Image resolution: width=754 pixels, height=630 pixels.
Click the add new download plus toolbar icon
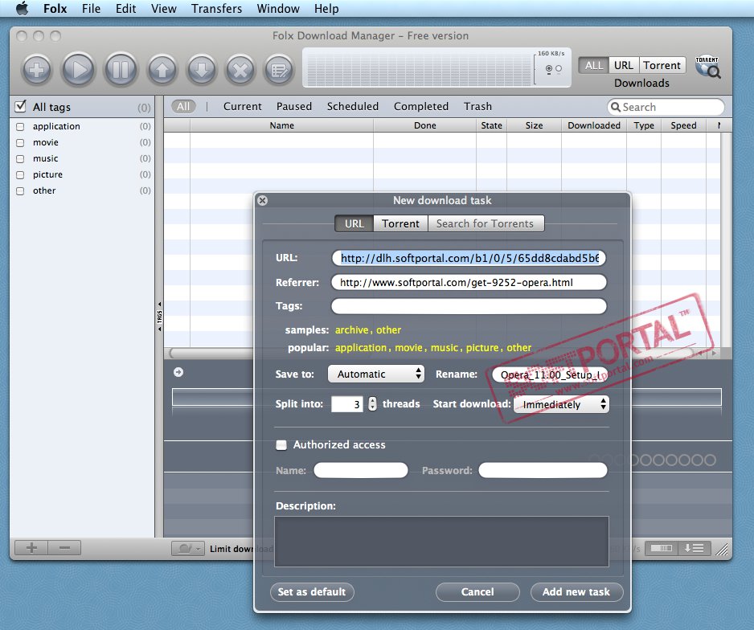(x=37, y=70)
